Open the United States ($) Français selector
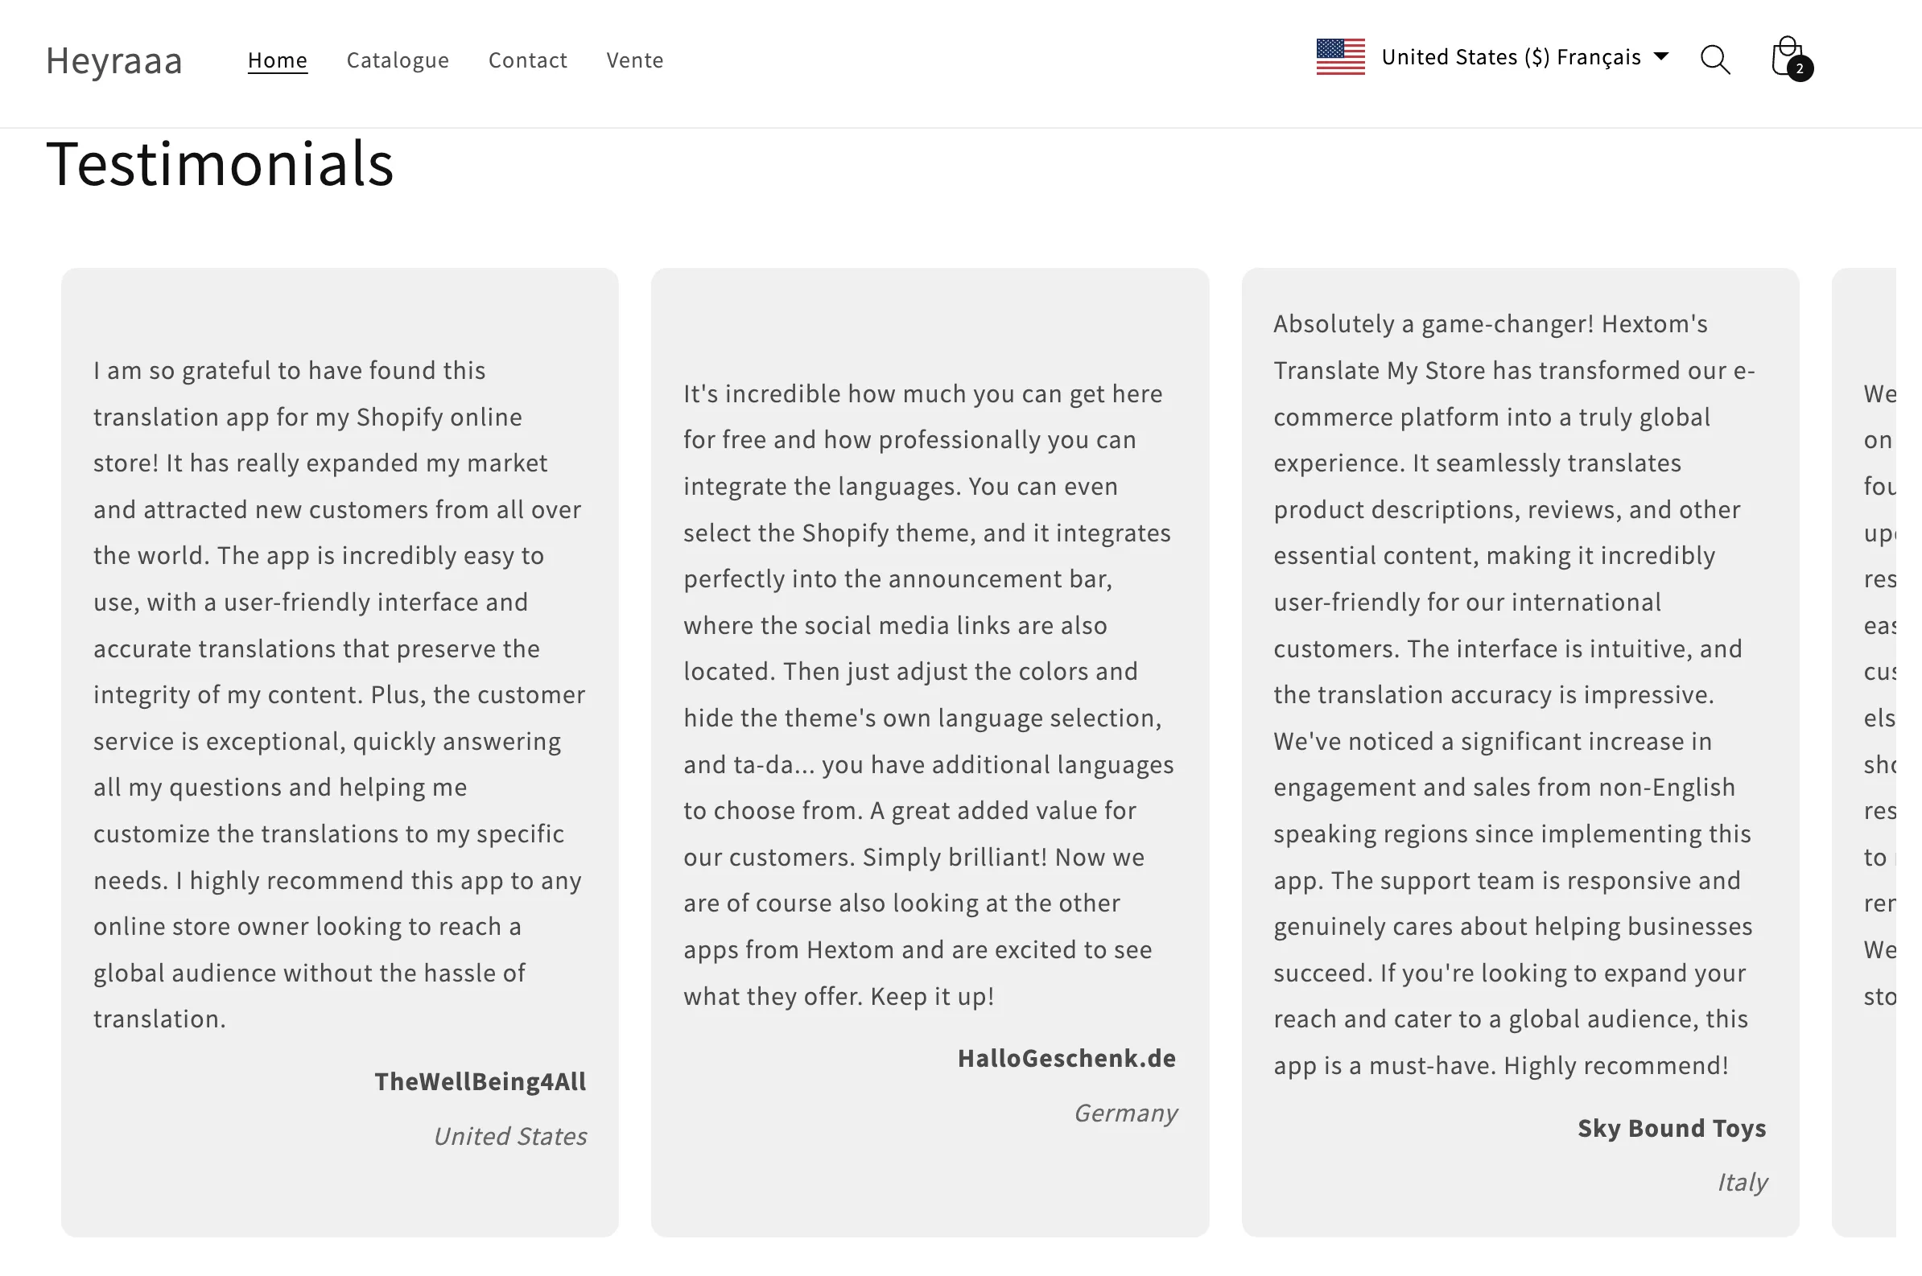 (1493, 57)
